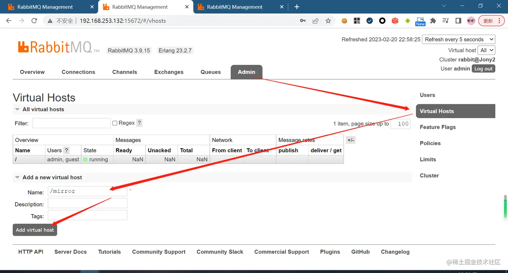Open the Connections tab
The image size is (508, 273).
pos(78,72)
